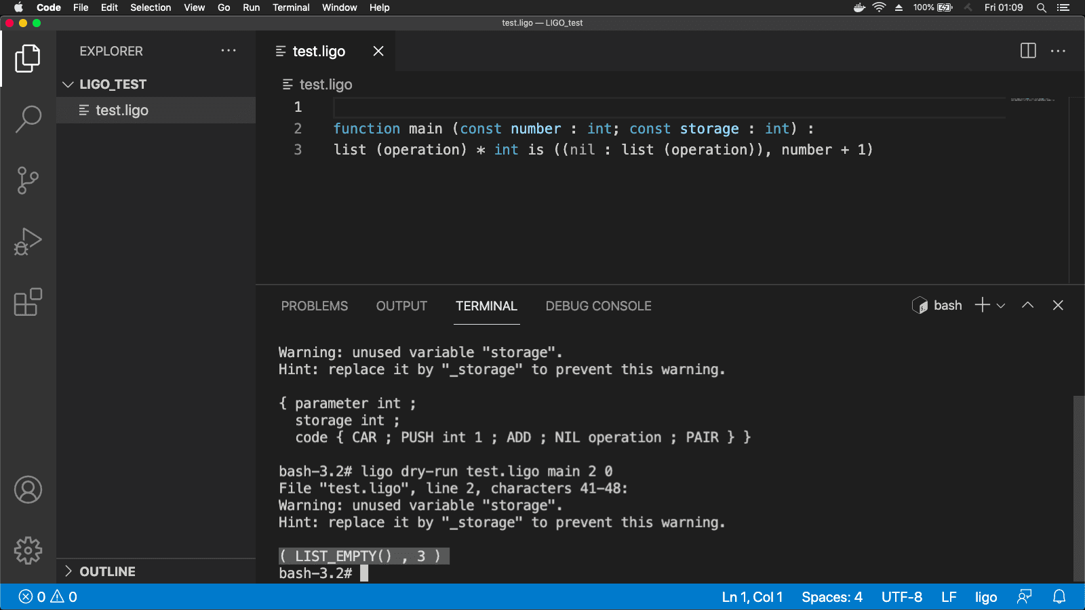Toggle the Explorer view icon
1085x610 pixels.
(28, 58)
